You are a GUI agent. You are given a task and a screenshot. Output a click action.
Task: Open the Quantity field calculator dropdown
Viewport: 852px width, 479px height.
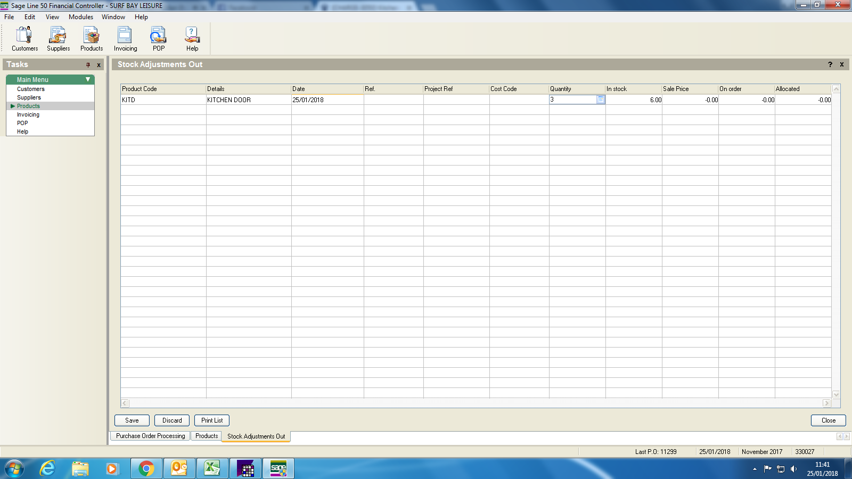point(601,100)
